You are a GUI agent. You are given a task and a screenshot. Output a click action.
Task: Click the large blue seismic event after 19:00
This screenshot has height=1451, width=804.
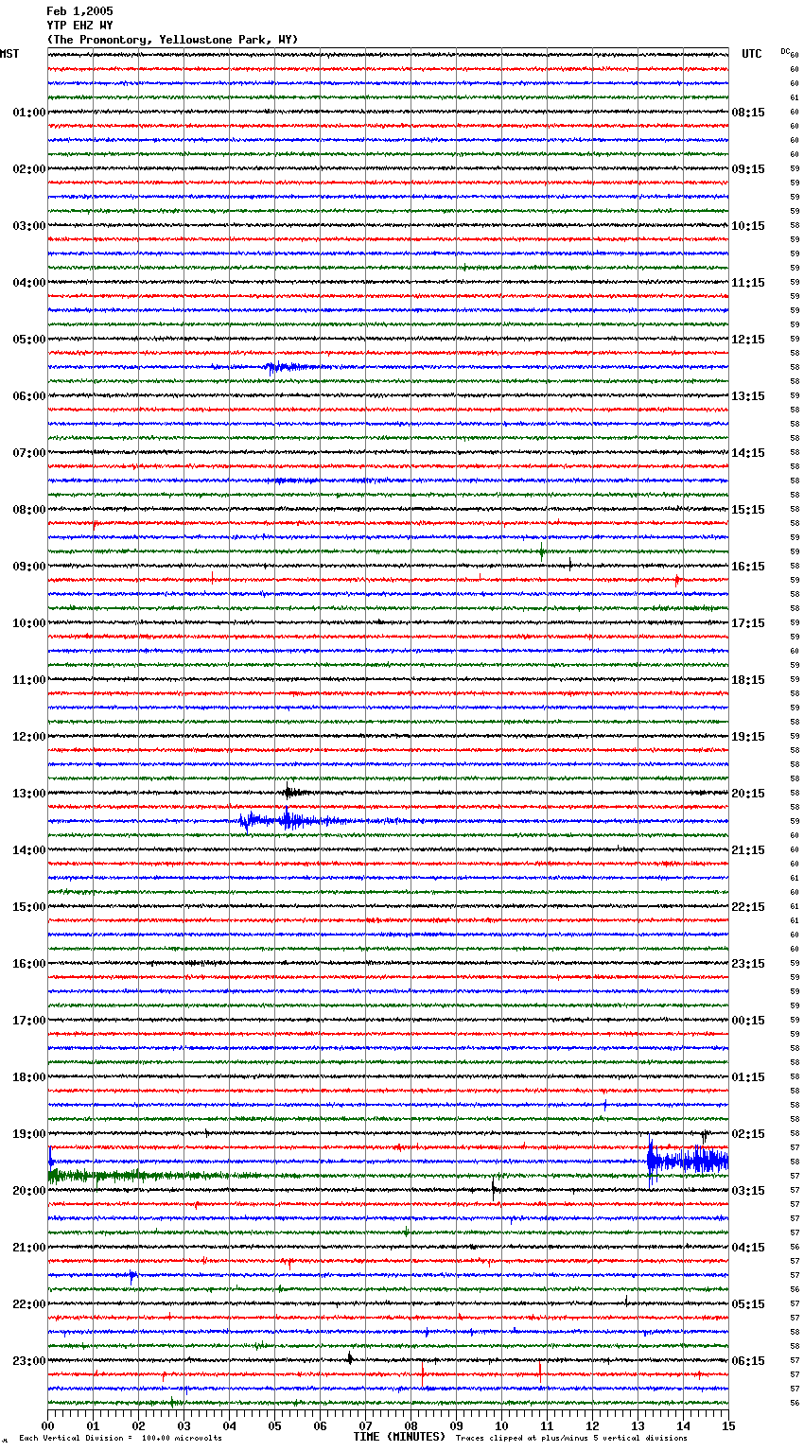click(x=688, y=1161)
